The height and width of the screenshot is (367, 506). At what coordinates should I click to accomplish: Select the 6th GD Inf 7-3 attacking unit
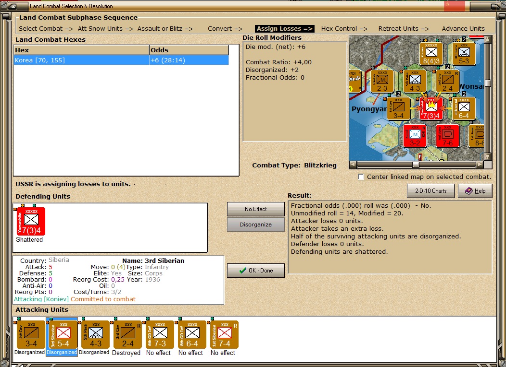tap(160, 334)
